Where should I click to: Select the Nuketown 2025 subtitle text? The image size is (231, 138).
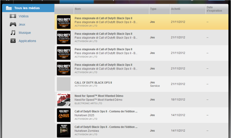84,115
